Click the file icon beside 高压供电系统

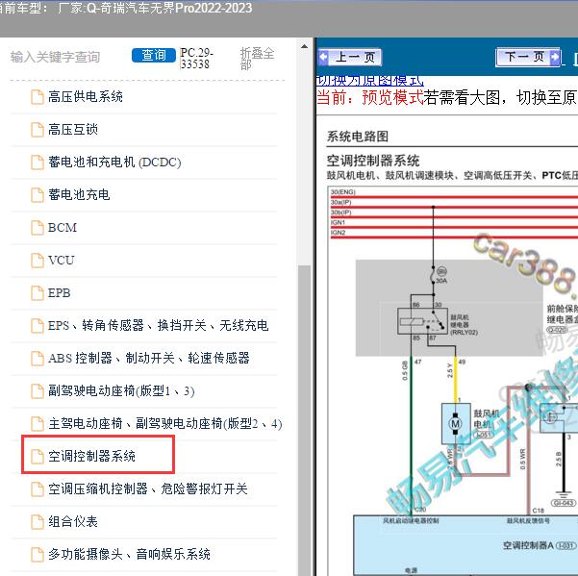click(37, 97)
